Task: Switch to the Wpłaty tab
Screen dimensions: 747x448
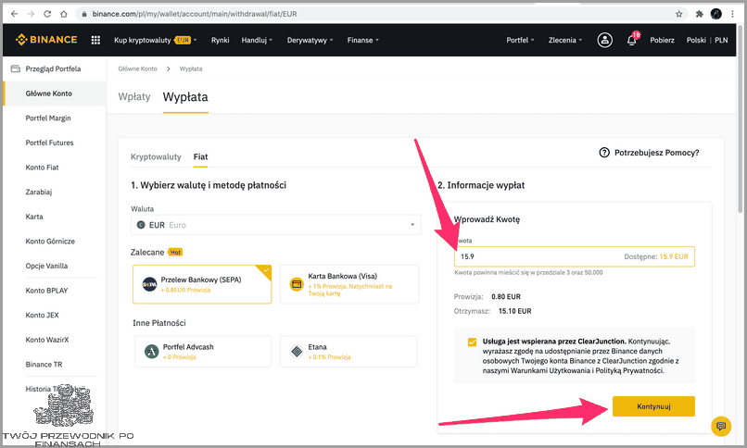Action: (134, 96)
